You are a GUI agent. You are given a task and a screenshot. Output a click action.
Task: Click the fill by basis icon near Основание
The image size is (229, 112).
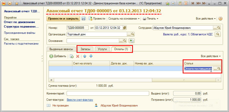pyautogui.click(x=132, y=41)
